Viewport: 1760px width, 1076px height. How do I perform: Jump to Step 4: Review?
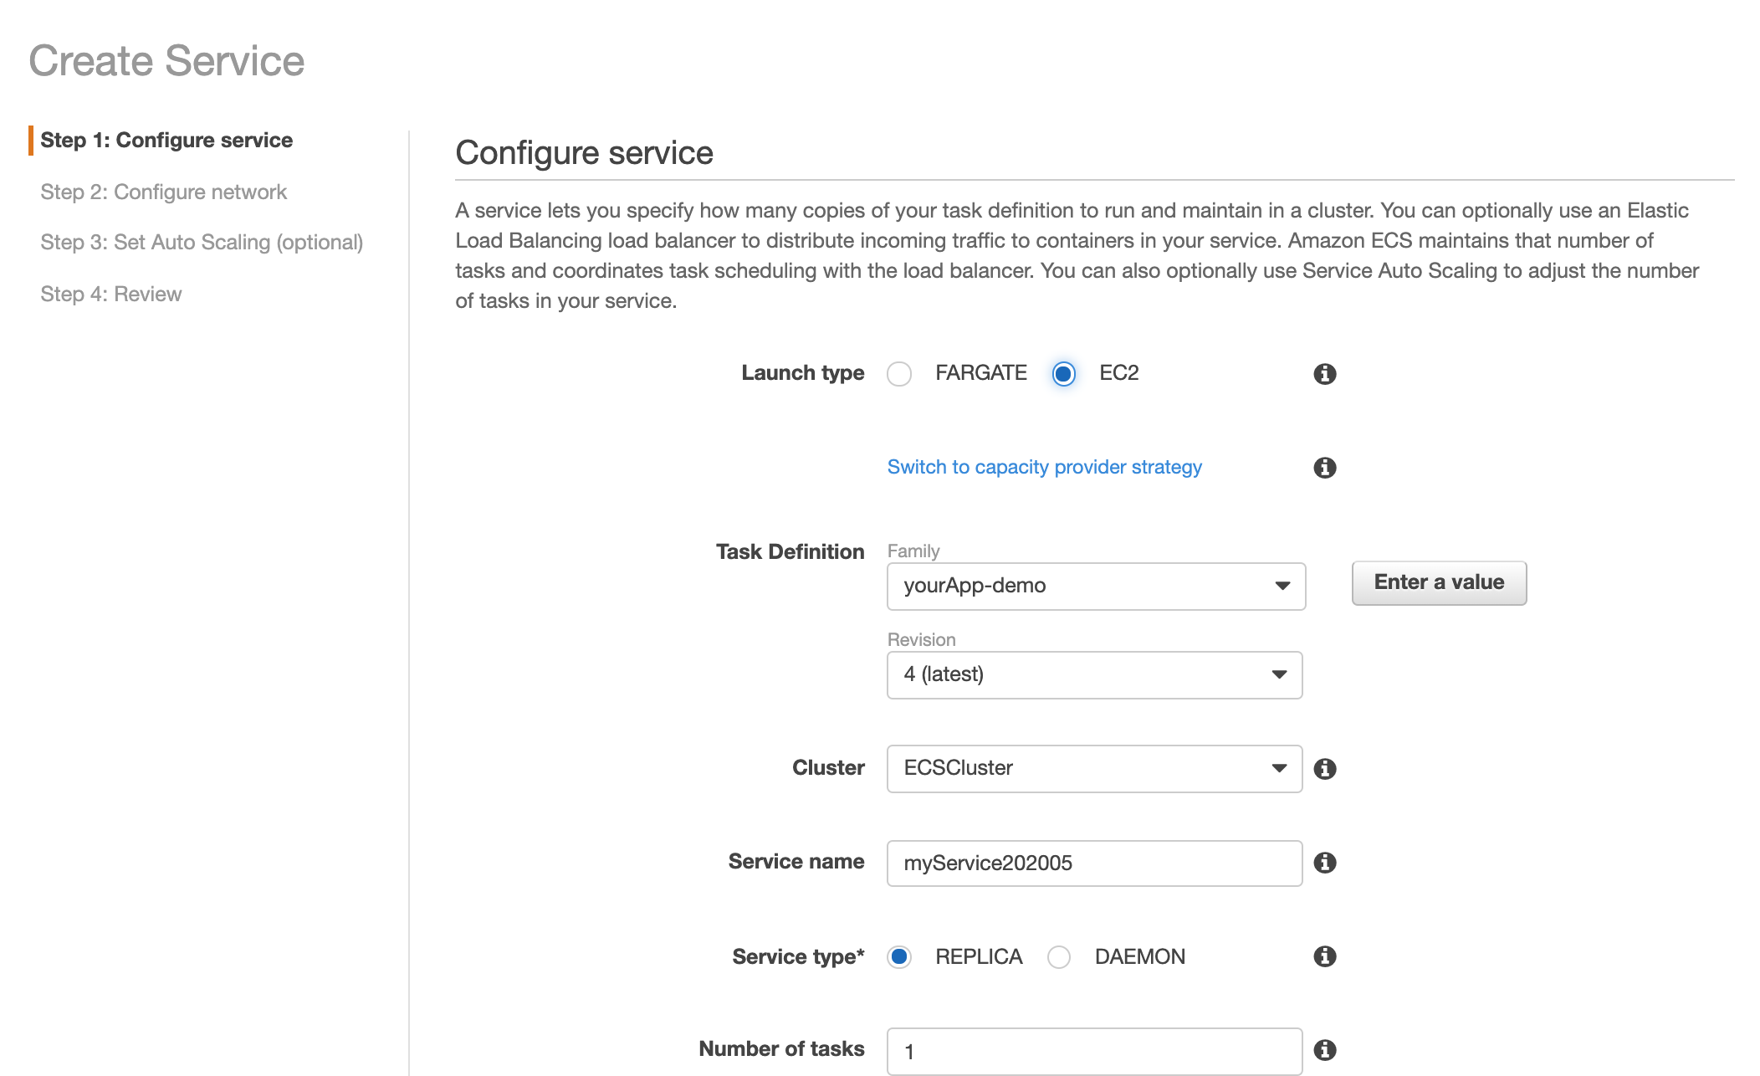coord(110,295)
